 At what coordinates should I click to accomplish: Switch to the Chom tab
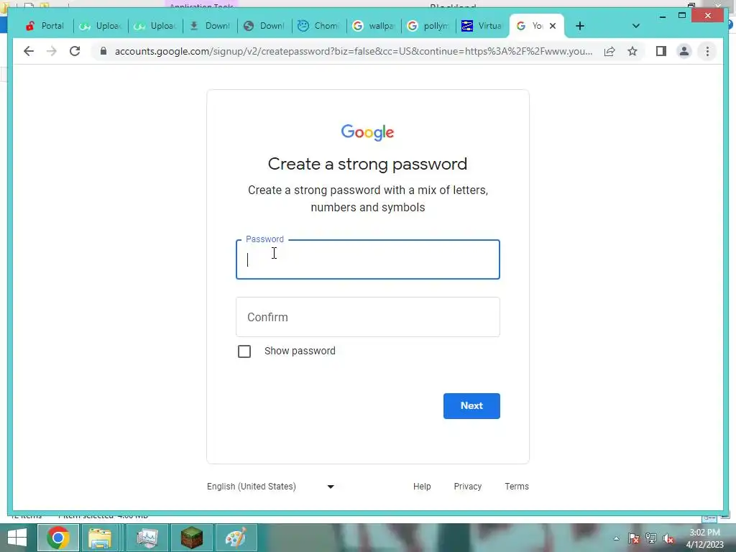[318, 26]
